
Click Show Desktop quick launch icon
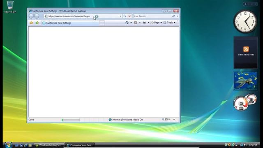pos(16,145)
